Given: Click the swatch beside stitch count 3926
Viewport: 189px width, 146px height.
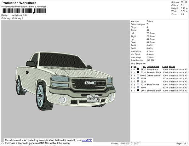Looking at the screenshot, I should (138, 81).
